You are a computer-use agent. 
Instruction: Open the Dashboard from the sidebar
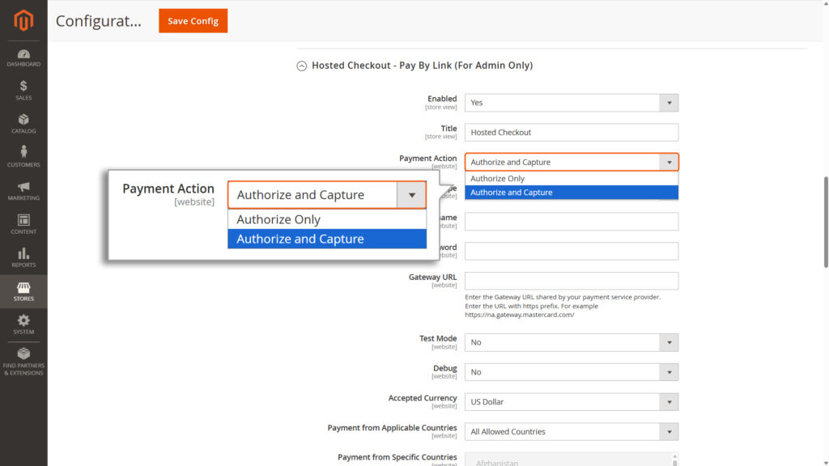(x=23, y=58)
